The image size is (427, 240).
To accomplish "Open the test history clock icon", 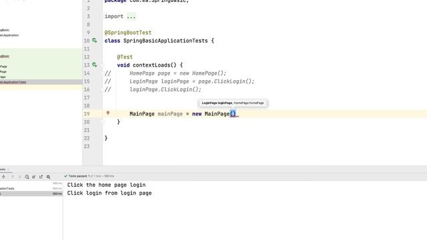I will pos(27,177).
